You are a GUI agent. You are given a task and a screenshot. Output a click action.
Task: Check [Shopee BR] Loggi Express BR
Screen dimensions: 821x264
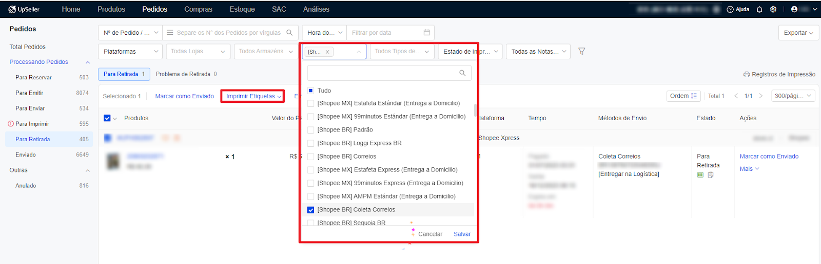click(310, 143)
